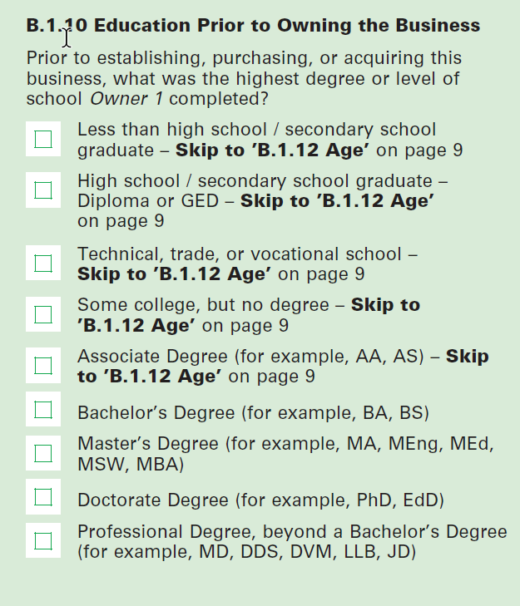Select the Master's Degree checkbox

43,453
